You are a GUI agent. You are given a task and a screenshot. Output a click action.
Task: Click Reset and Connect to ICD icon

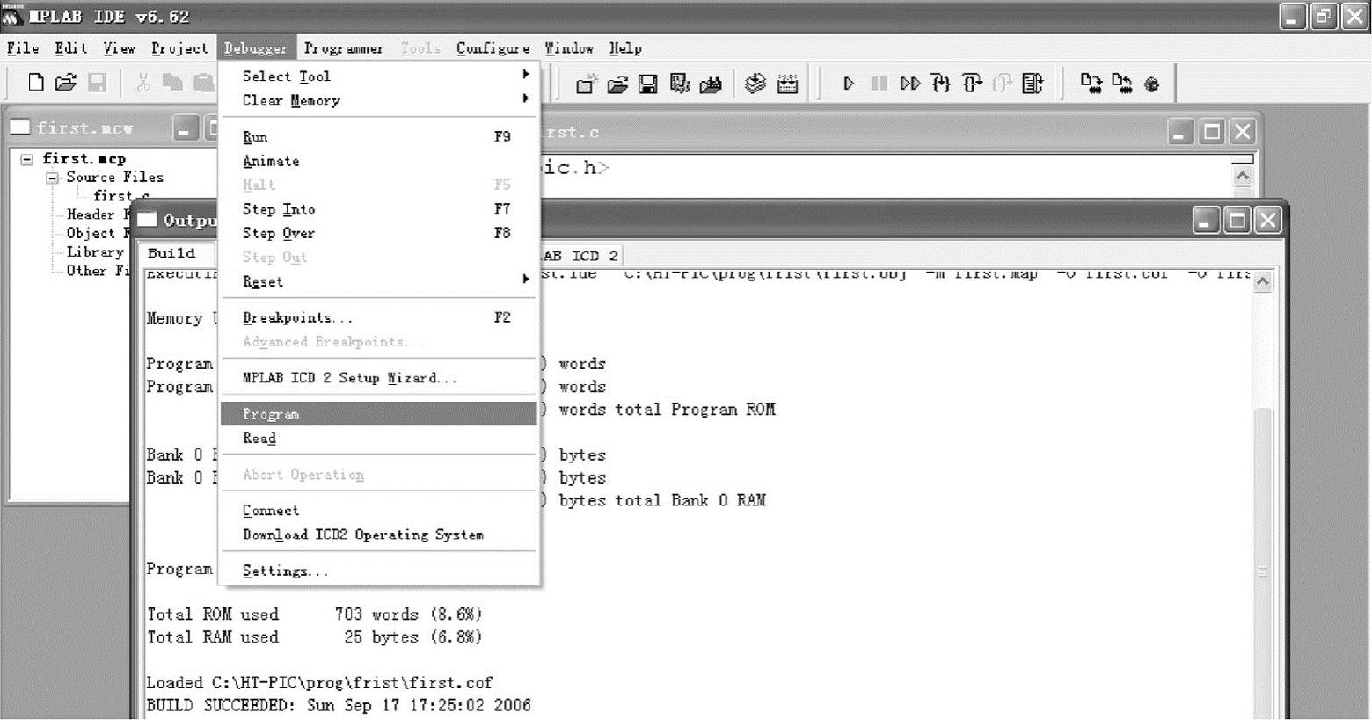[x=1152, y=84]
